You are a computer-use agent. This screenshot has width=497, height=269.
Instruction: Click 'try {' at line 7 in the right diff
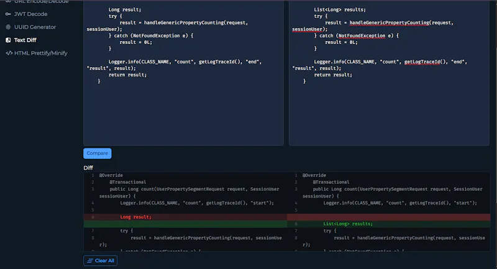coord(330,230)
